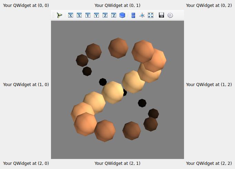
Task: Click the gray 3D scene viewport
Action: [118, 90]
